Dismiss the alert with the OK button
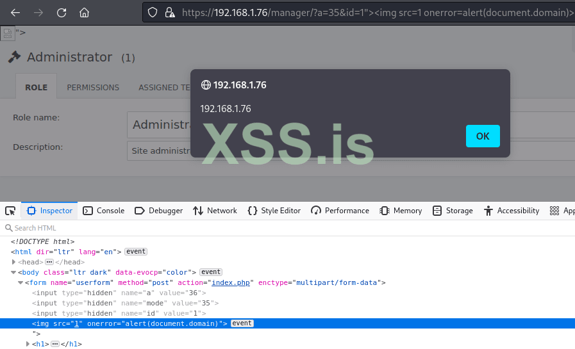 click(483, 136)
